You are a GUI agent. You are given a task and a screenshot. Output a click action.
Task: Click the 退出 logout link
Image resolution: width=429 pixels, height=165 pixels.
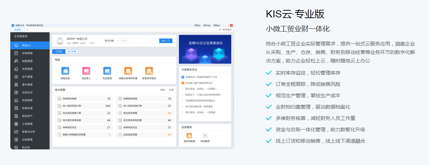92,43
